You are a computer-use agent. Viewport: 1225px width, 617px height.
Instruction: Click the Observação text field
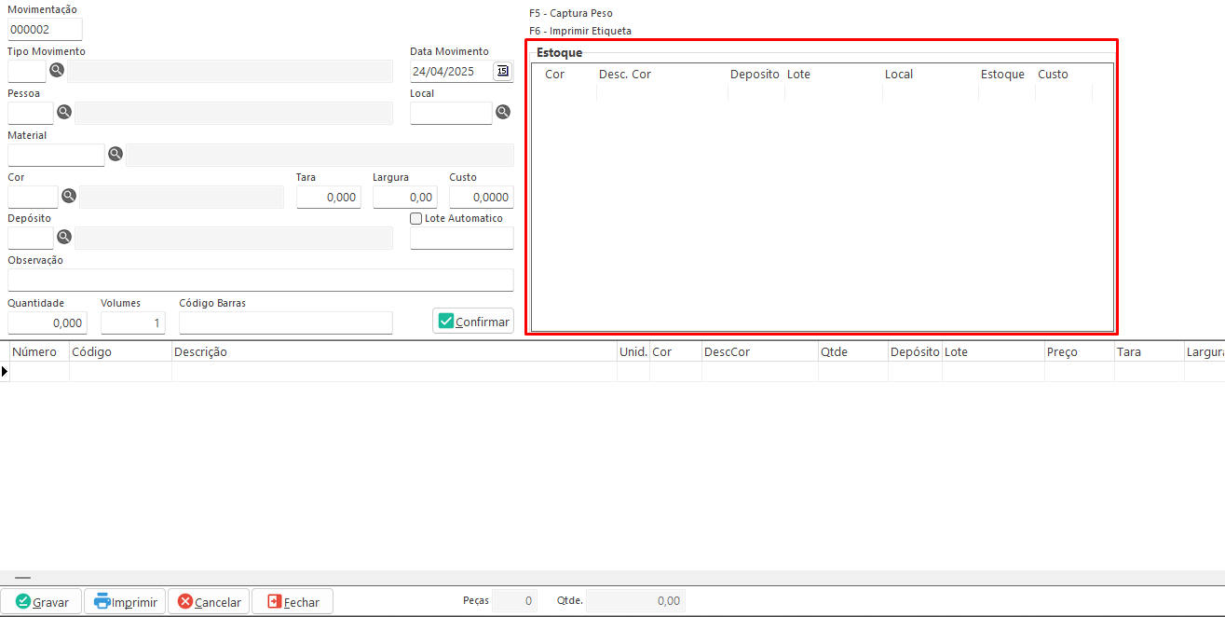(x=260, y=280)
